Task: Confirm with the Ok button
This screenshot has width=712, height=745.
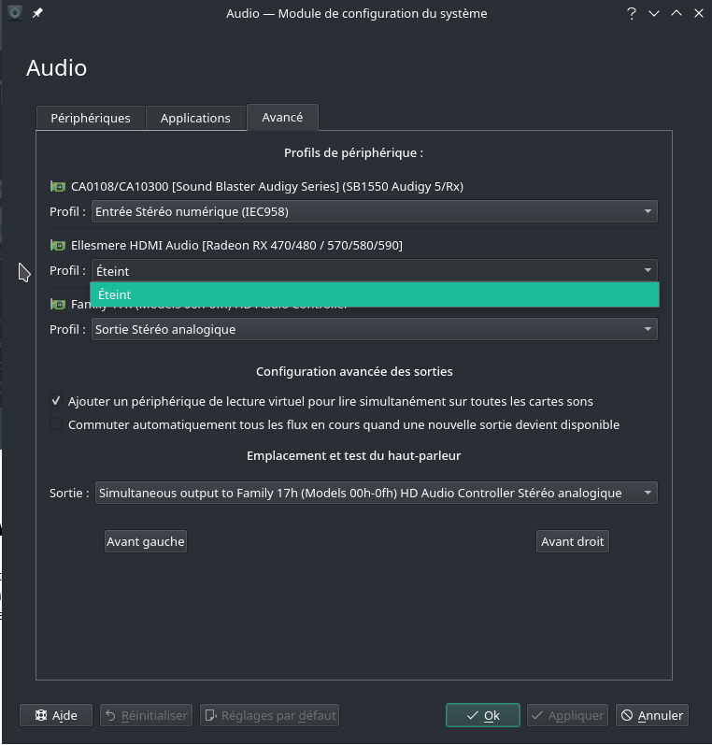Action: coord(483,715)
